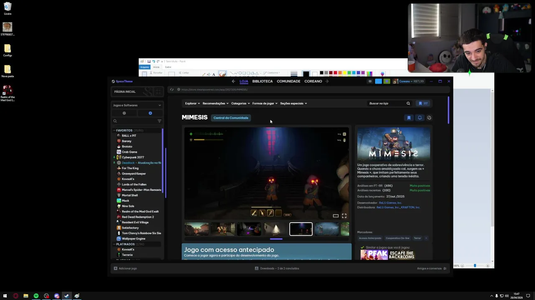
Task: Open the Jogos e Softwares dropdown
Action: [137, 105]
